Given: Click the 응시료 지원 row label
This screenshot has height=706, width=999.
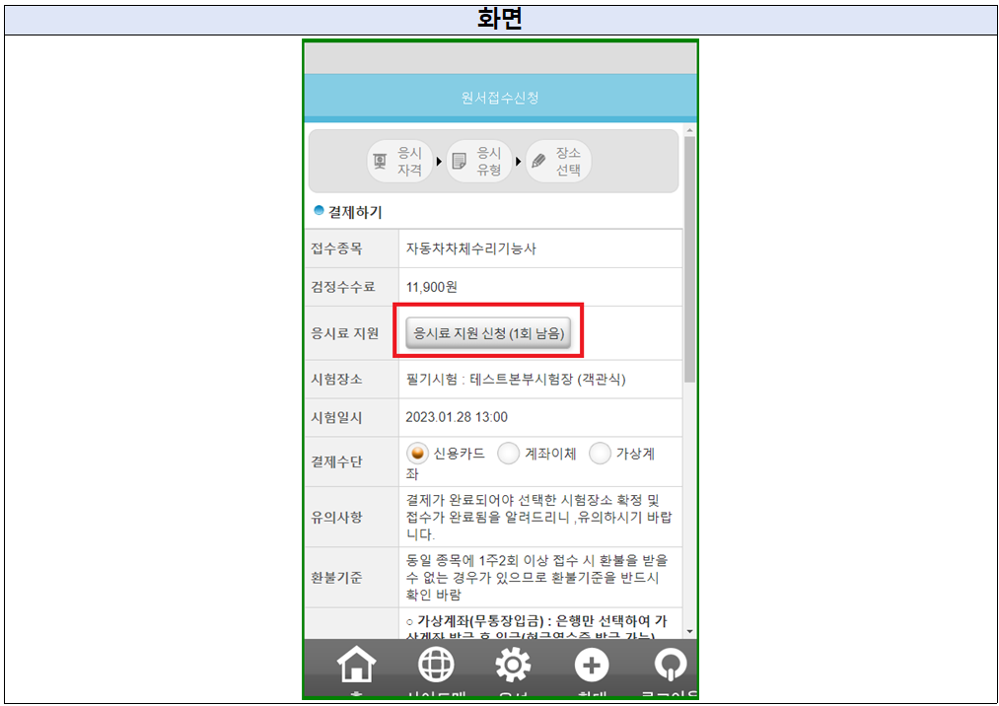Looking at the screenshot, I should (x=345, y=333).
